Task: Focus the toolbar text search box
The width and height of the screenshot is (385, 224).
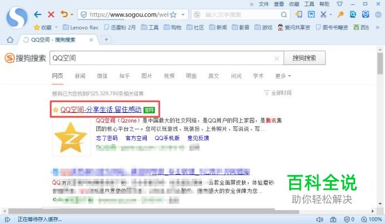Action: (x=240, y=14)
